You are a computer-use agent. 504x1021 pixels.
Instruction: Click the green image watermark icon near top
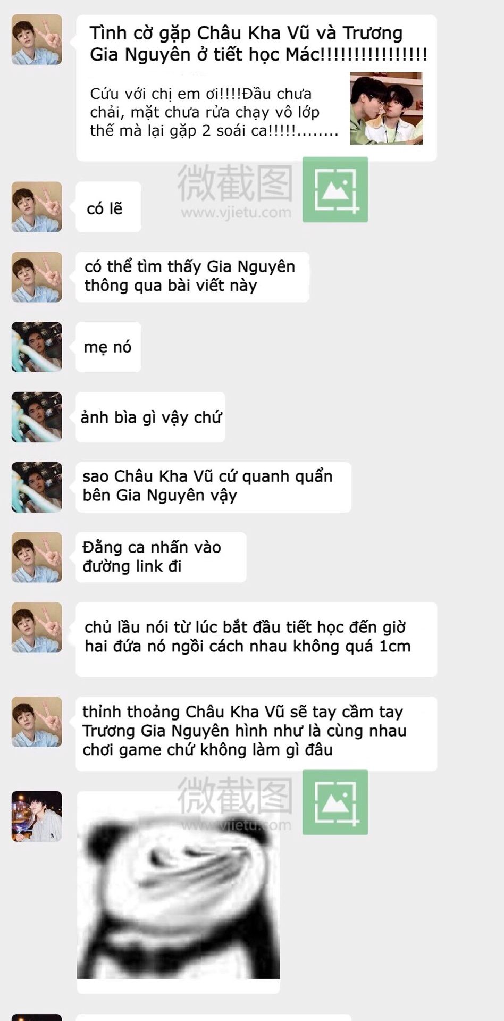[x=335, y=189]
